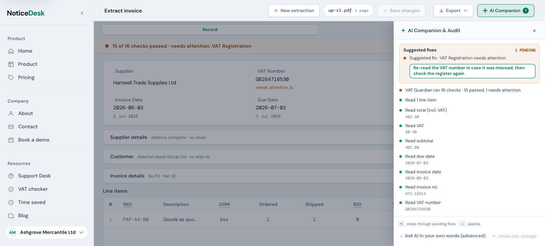Screen dimensions: 545x246
Task: Expand the Invoice details section
Action: click(248, 176)
